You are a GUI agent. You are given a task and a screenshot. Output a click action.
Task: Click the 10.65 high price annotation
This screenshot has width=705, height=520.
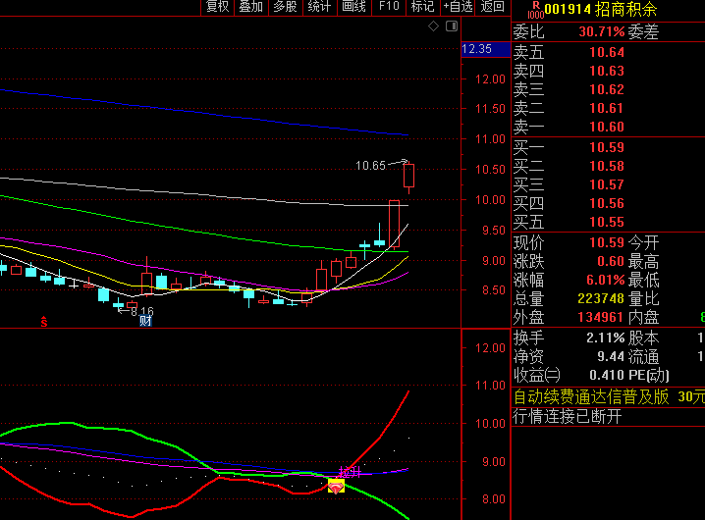click(370, 166)
